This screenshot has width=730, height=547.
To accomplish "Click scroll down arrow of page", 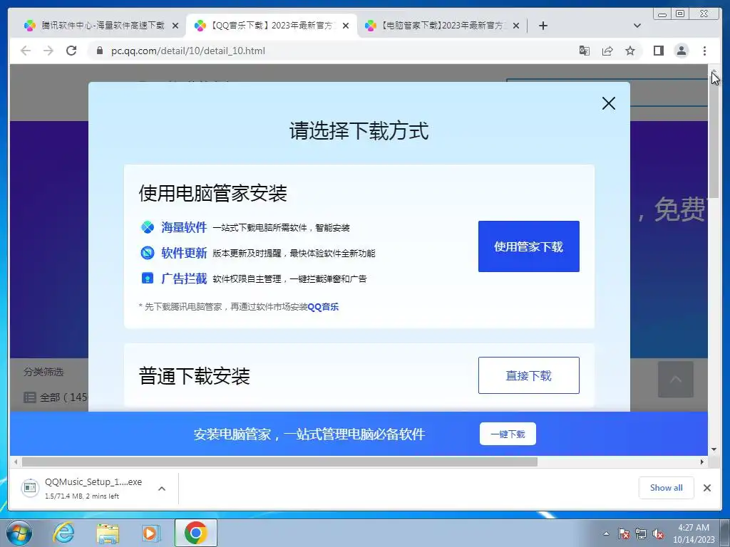I will pyautogui.click(x=714, y=450).
